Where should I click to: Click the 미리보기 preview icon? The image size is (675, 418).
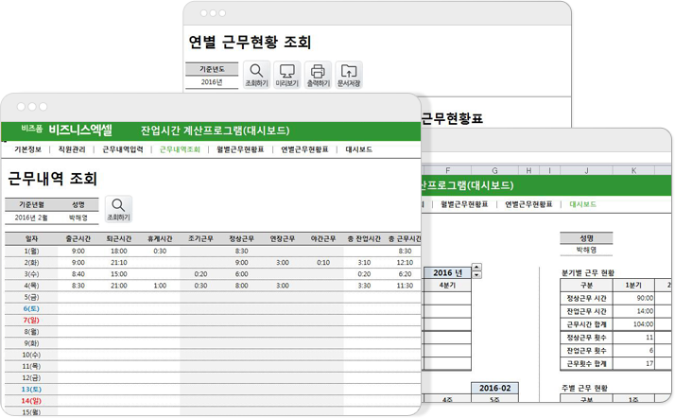pos(287,74)
